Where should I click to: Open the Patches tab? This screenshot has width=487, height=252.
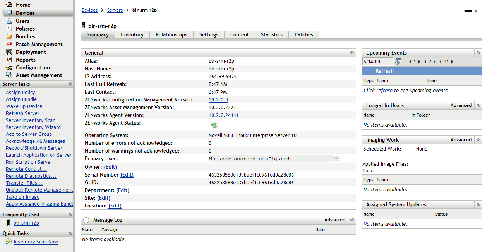[304, 34]
